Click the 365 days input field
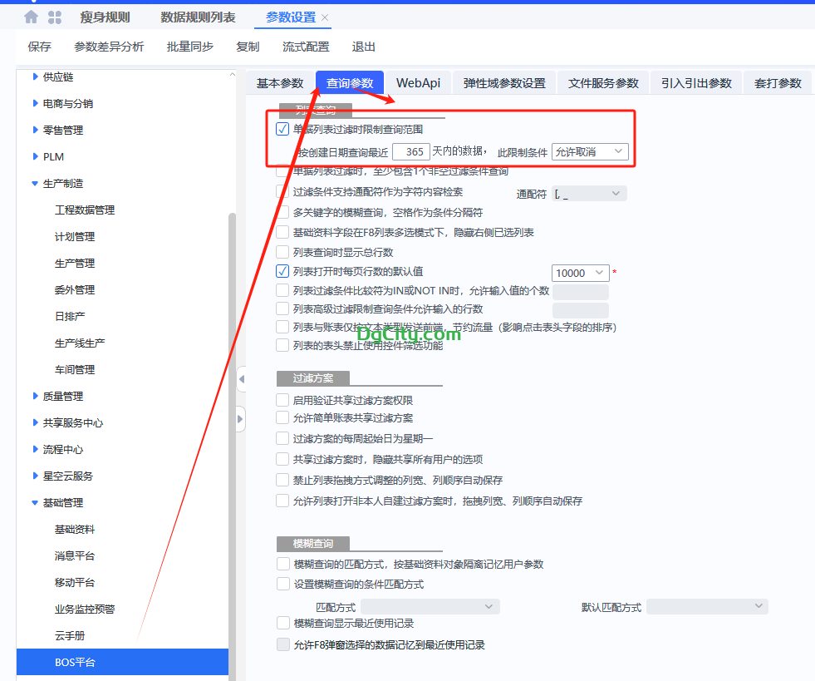The height and width of the screenshot is (681, 815). coord(411,151)
